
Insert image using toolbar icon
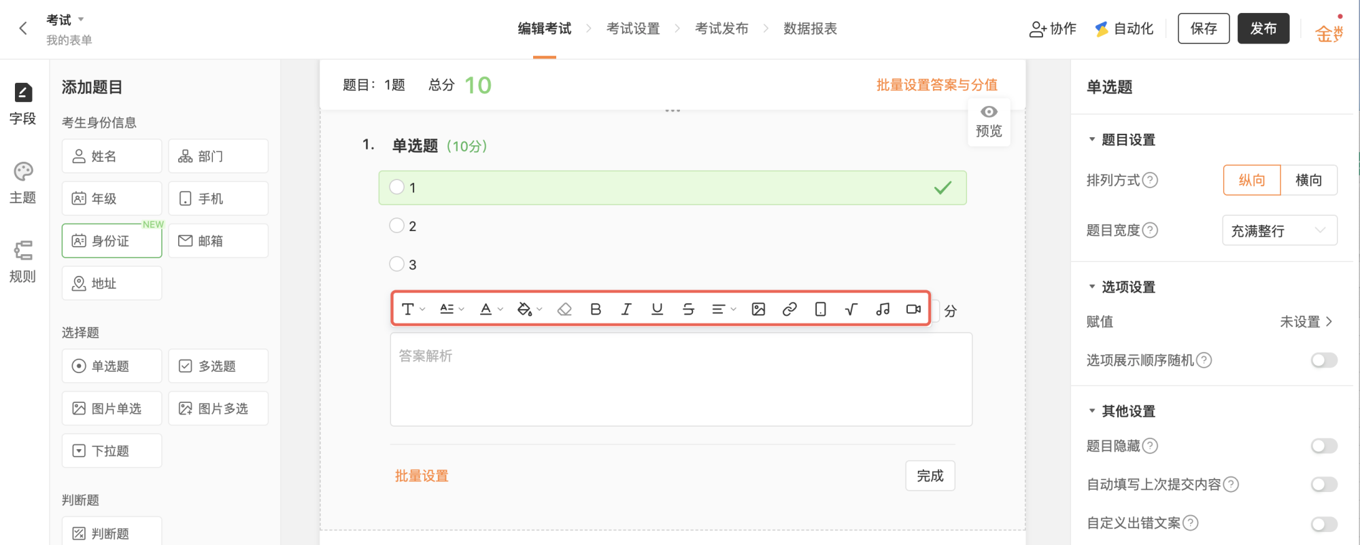[758, 309]
